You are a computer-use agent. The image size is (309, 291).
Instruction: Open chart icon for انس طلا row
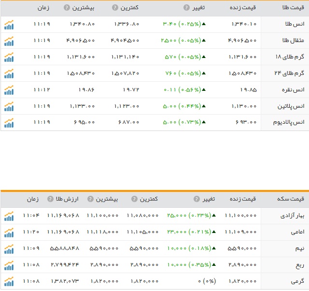tap(9, 25)
